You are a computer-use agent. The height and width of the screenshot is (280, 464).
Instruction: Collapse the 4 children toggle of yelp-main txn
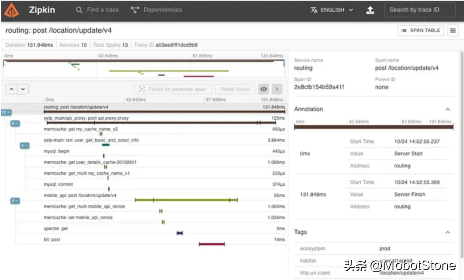(25, 145)
